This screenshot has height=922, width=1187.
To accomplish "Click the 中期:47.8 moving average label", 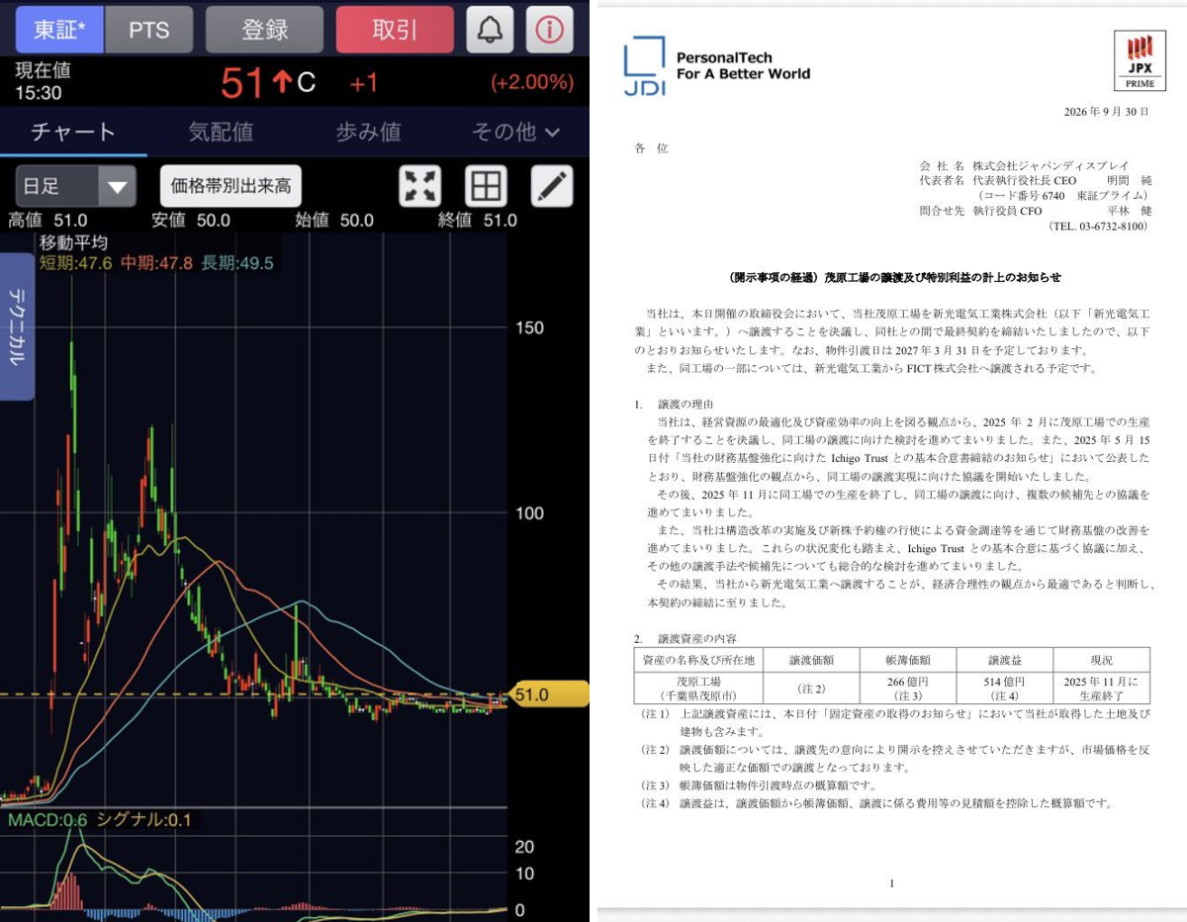I will (x=156, y=262).
